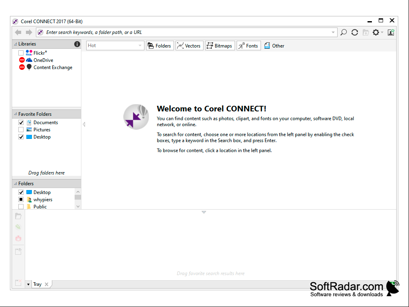Click the tray open file location icon

click(x=18, y=252)
